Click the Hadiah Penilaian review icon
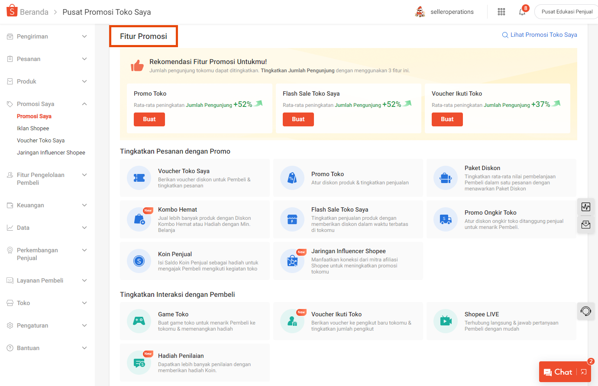Screen dimensions: 598x386 point(139,363)
